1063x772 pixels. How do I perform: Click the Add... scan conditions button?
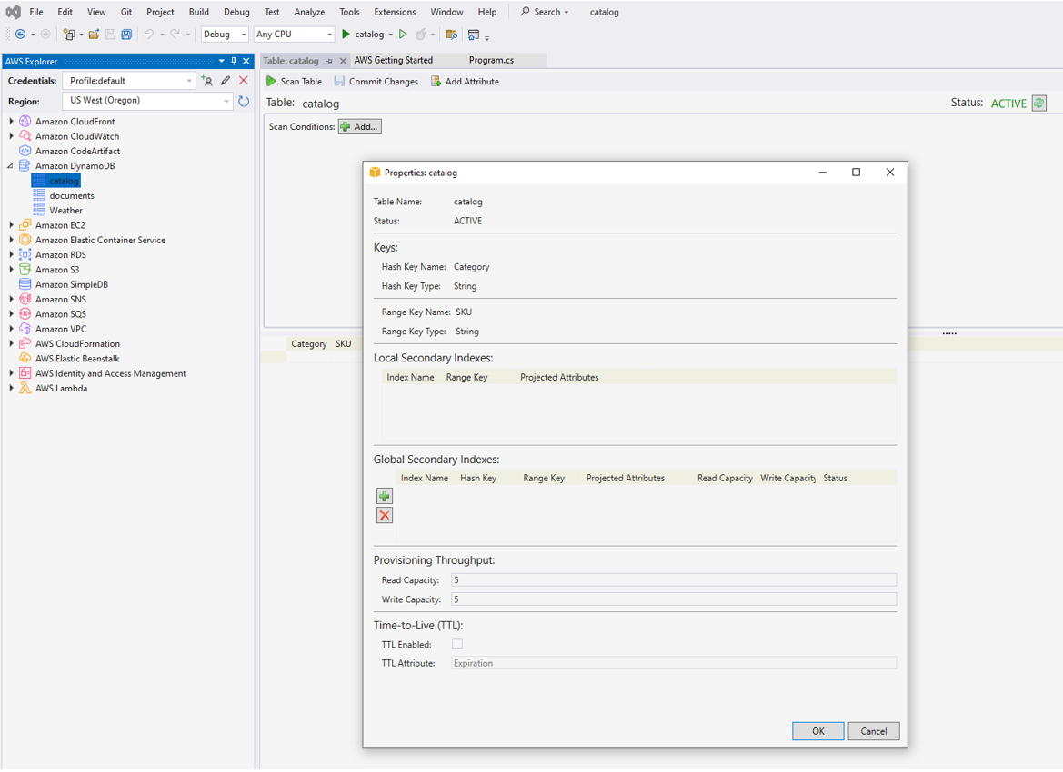(359, 126)
